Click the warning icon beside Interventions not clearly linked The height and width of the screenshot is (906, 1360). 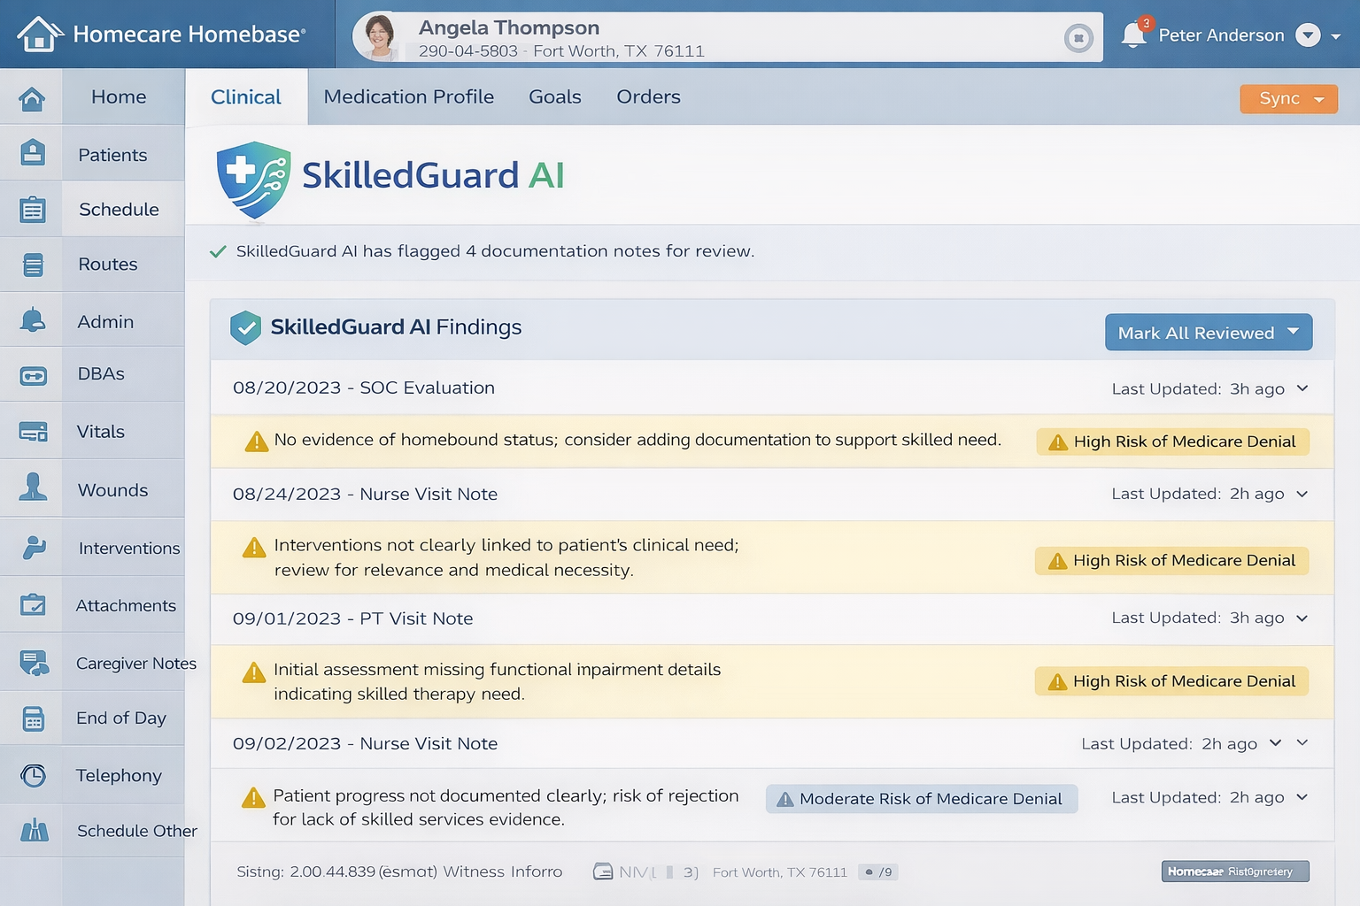click(254, 548)
